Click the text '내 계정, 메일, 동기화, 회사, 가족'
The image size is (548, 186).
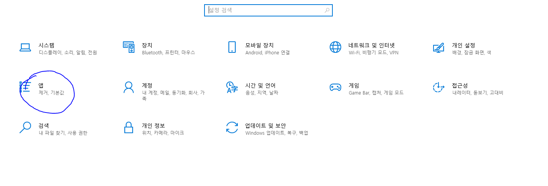click(x=173, y=95)
